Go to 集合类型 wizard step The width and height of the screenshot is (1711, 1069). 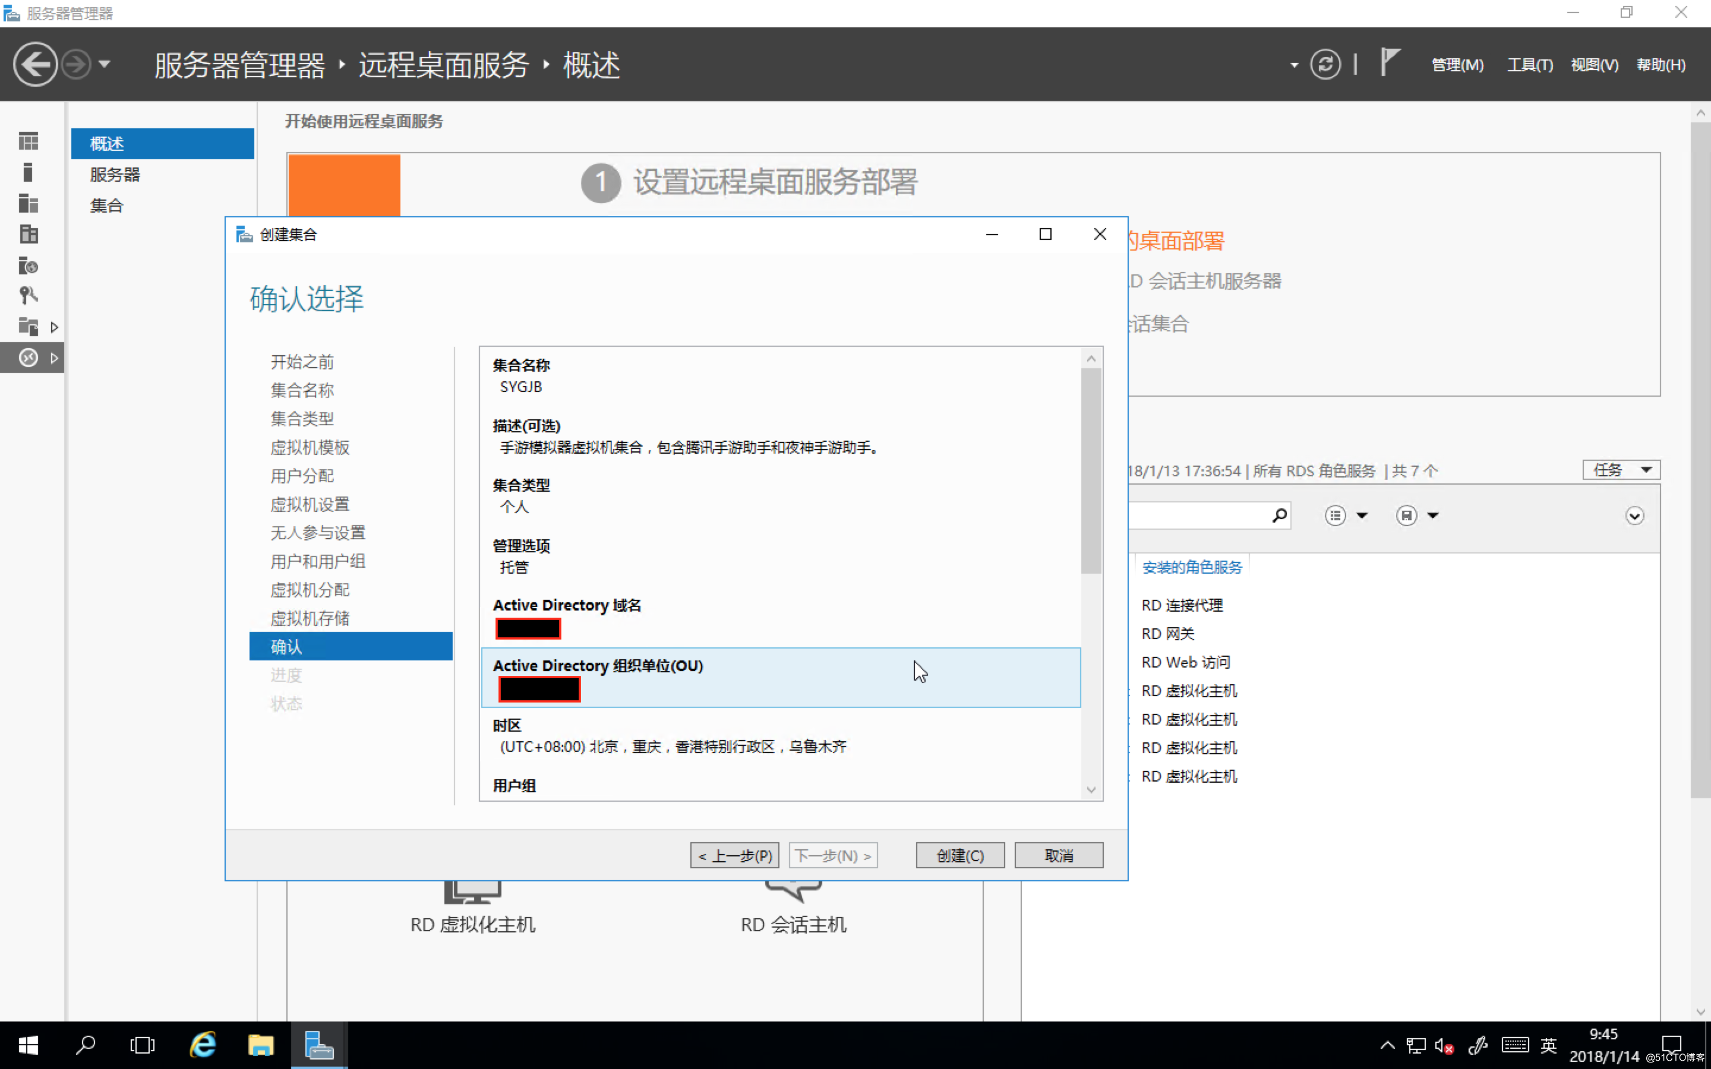tap(302, 419)
